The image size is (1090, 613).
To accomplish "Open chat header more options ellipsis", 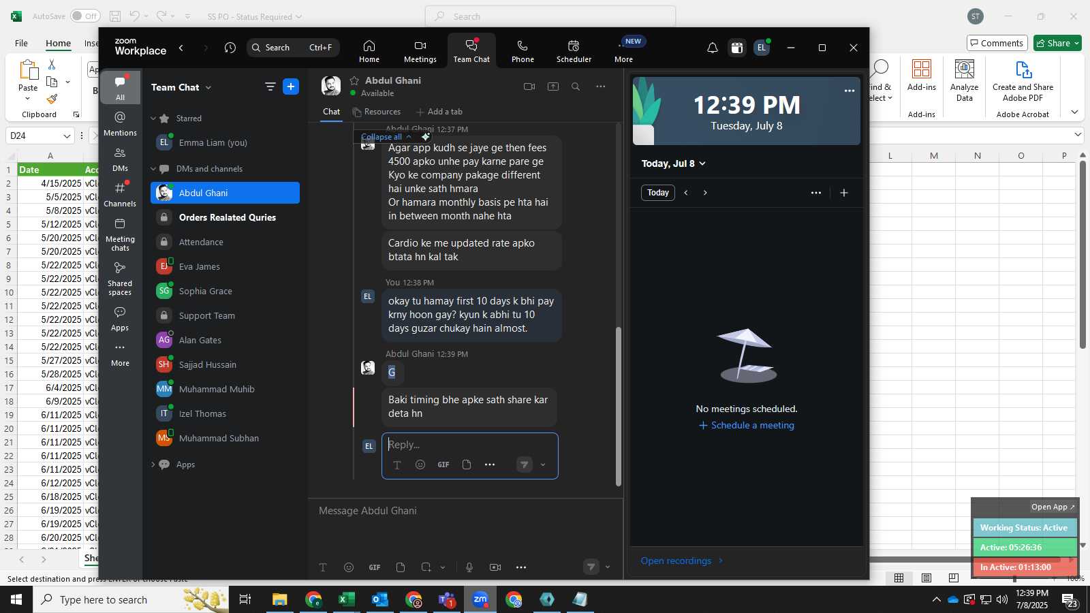I will (x=600, y=87).
